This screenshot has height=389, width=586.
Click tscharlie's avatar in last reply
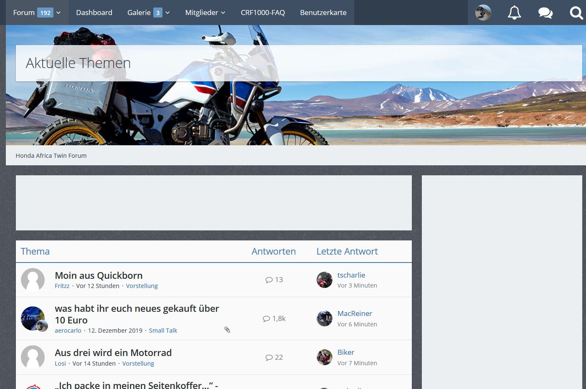pos(324,280)
